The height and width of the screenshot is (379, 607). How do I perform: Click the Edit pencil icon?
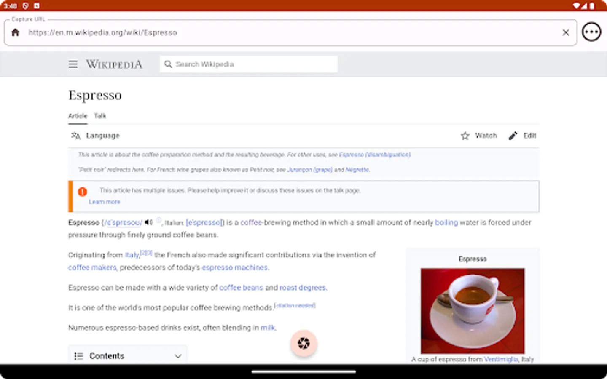[513, 136]
